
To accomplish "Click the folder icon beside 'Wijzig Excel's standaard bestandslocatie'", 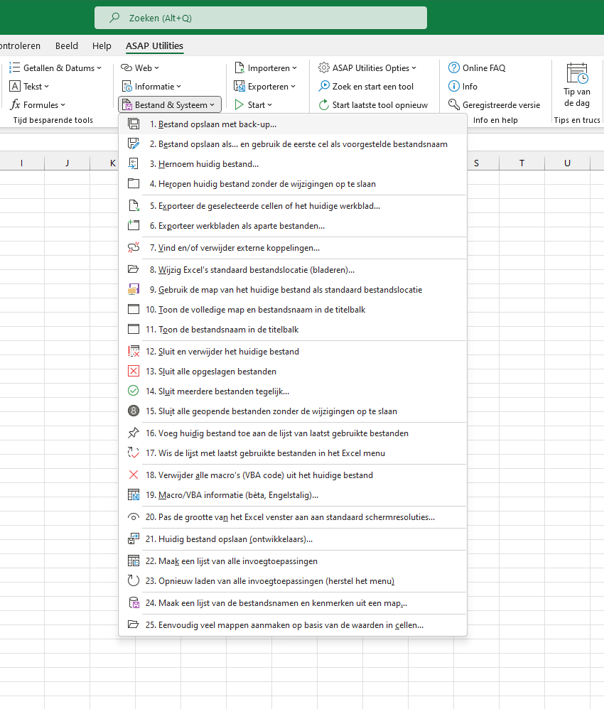I will point(134,269).
